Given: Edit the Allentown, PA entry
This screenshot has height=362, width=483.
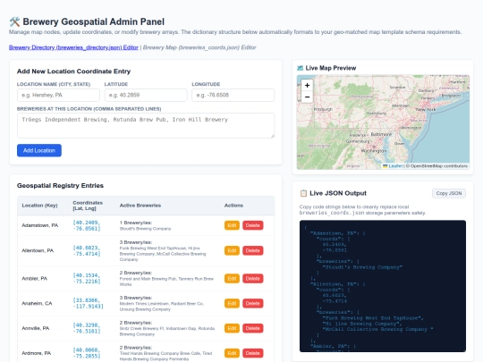Looking at the screenshot, I should (x=232, y=250).
